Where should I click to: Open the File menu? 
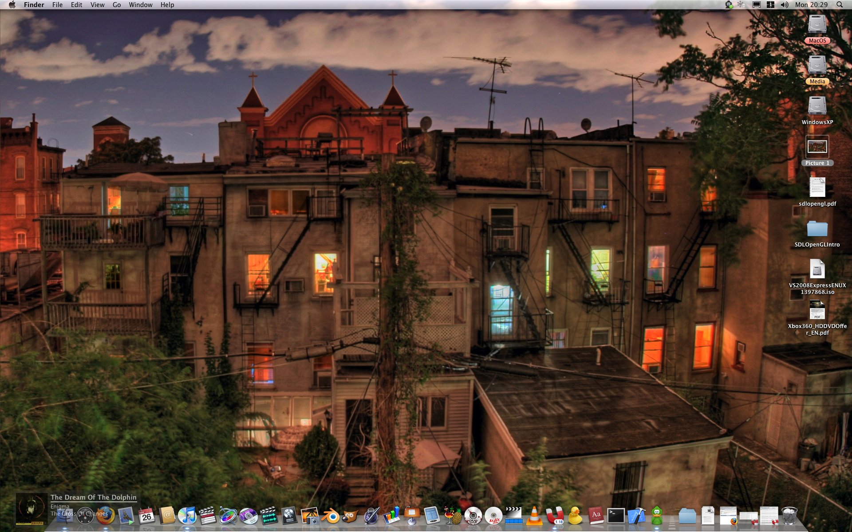point(57,4)
